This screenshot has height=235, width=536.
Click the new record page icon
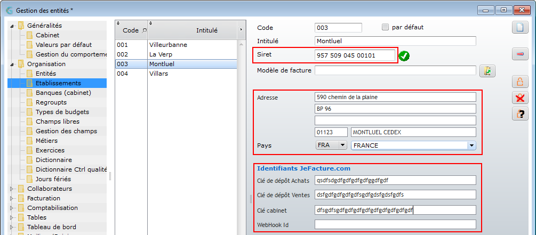520,27
